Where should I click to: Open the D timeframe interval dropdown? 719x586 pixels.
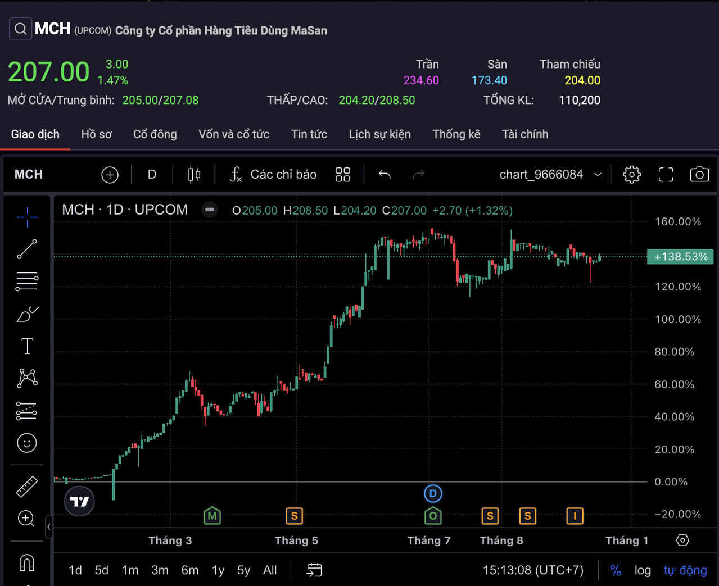152,175
